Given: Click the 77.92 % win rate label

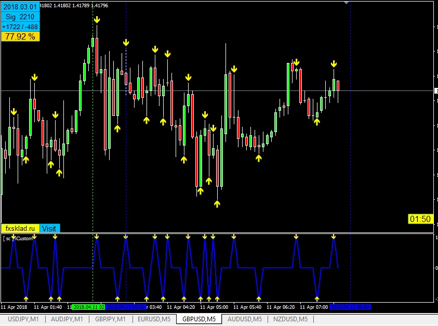Looking at the screenshot, I should (x=20, y=36).
